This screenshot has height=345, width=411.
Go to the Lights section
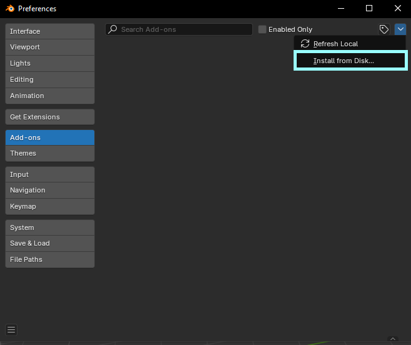50,63
